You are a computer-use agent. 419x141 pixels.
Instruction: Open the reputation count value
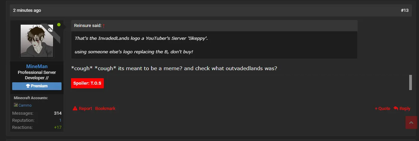pyautogui.click(x=60, y=120)
